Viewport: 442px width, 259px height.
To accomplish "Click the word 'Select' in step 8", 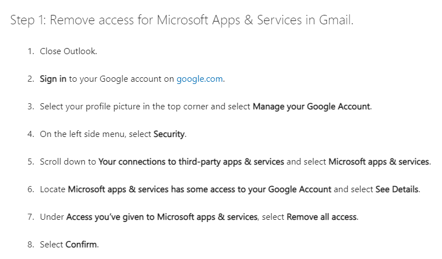I will [x=52, y=245].
